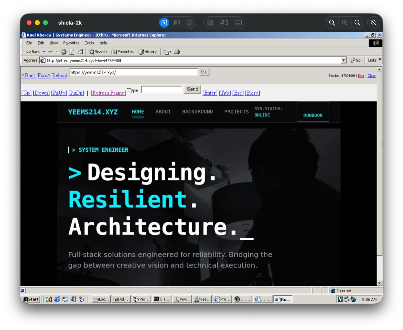Open the Forward button history dropdown arrow
The height and width of the screenshot is (330, 403).
pyautogui.click(x=57, y=52)
